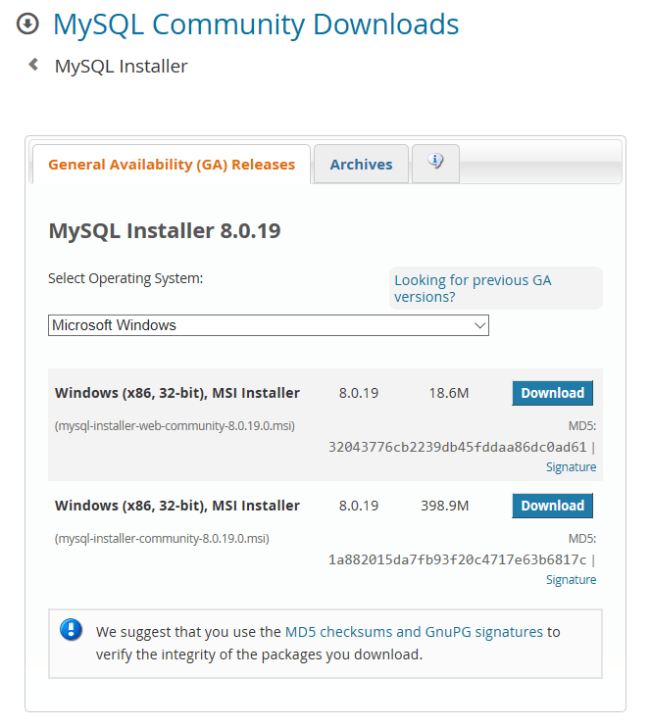651x727 pixels.
Task: Click the MySQL Installer breadcrumb link
Action: [121, 66]
